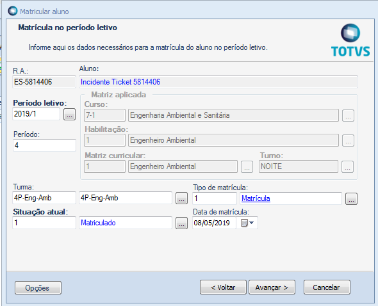Click the Situação atual code field
This screenshot has height=306, width=378.
tap(44, 223)
